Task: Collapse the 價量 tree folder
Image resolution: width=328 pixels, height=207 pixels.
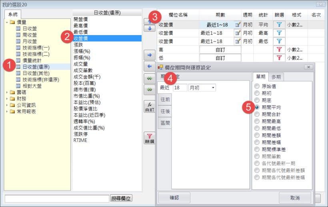Action: [x=7, y=22]
